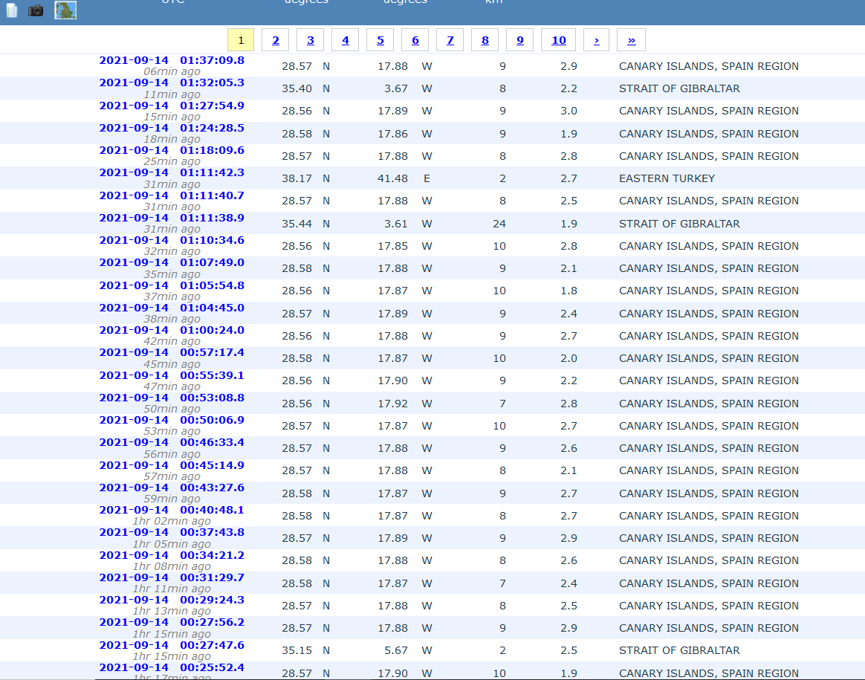Open earthquake event at 01:11:38.9

coord(172,218)
